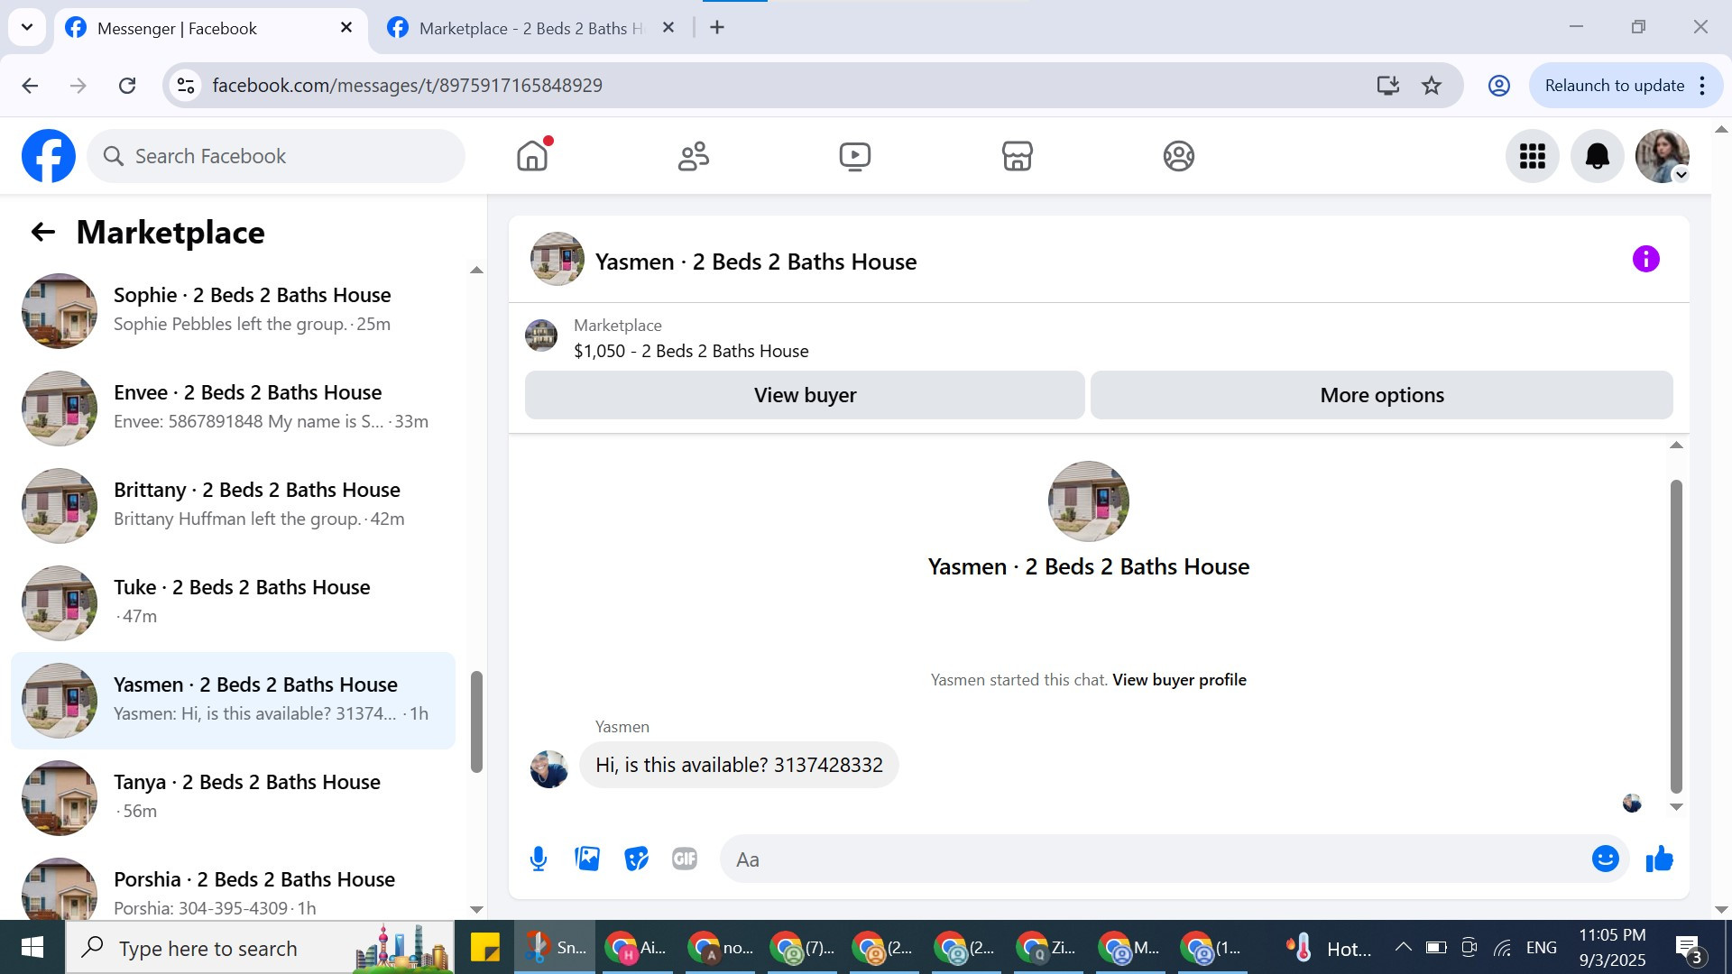The height and width of the screenshot is (974, 1732).
Task: Go to the Home feed icon
Action: (x=532, y=156)
